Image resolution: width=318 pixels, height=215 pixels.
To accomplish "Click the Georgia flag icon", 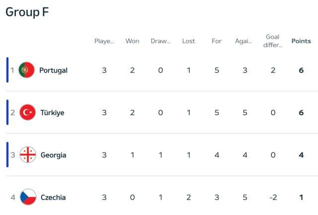I will [27, 155].
